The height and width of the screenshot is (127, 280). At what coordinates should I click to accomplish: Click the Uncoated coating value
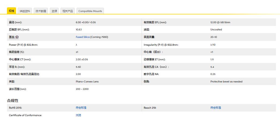point(216,30)
